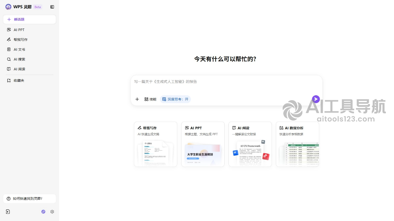Viewport: 394px width, 221px height.
Task: Open the AI 数据分析 card
Action: tap(297, 144)
